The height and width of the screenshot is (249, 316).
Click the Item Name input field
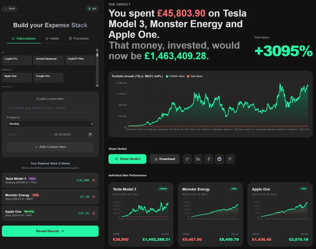(x=50, y=108)
